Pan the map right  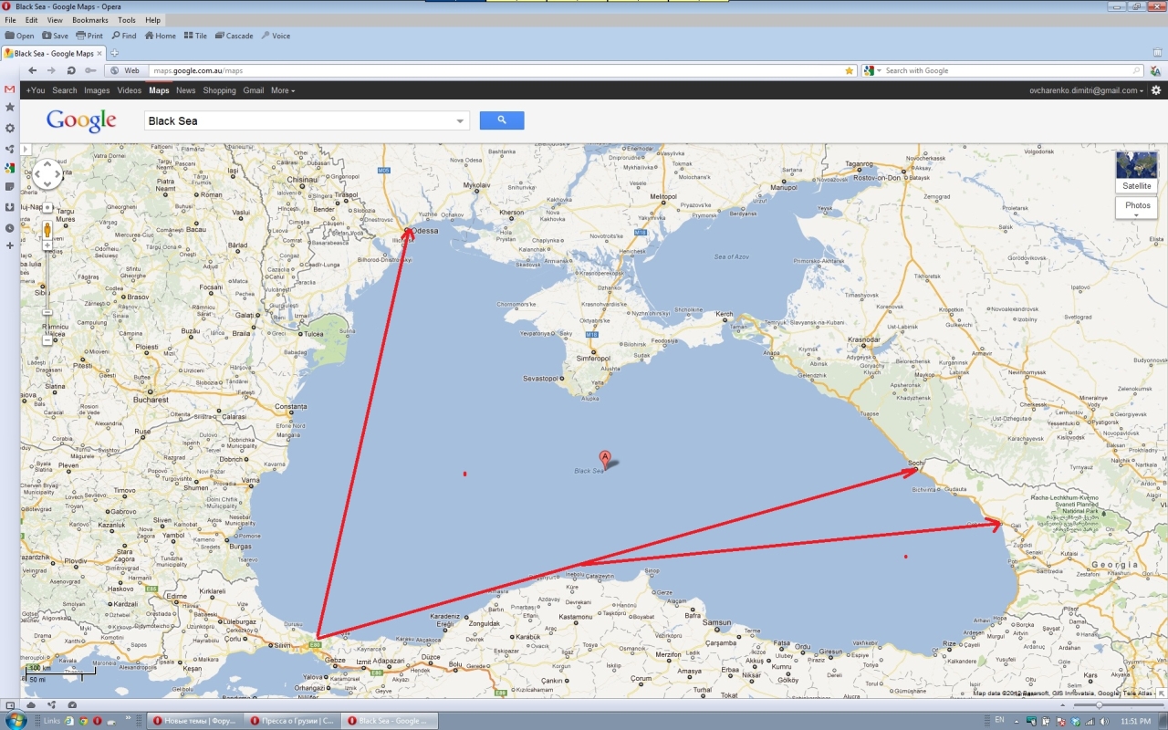point(57,174)
